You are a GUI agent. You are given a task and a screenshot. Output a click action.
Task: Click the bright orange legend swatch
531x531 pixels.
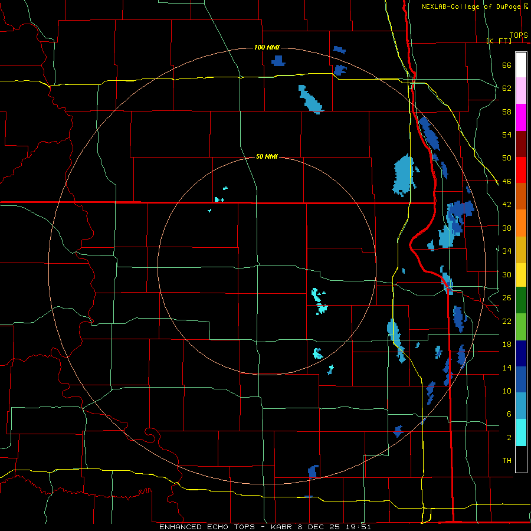click(521, 223)
